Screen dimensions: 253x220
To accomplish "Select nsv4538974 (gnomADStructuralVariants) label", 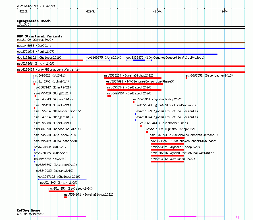I will coord(166,117).
